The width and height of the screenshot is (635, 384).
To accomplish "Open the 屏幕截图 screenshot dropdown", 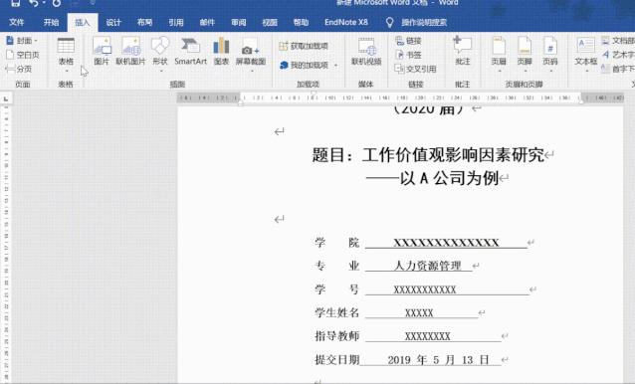I will [251, 54].
